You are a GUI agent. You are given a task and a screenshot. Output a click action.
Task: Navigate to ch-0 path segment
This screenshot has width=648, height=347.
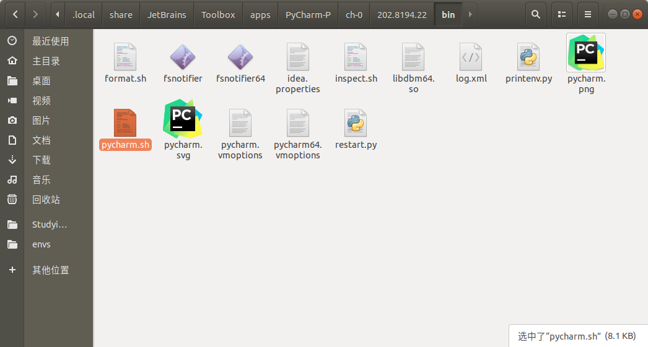(x=354, y=14)
